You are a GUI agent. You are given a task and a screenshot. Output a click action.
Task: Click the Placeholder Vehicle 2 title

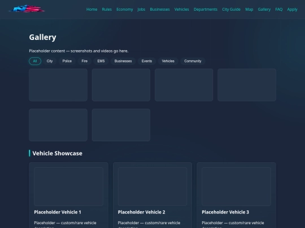(x=141, y=212)
